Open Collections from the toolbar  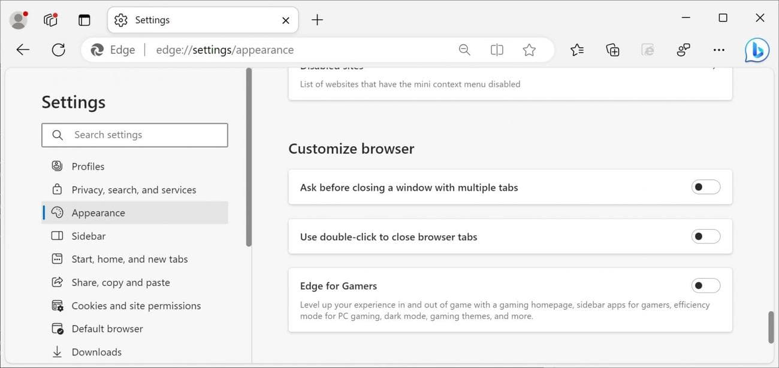[x=612, y=50]
